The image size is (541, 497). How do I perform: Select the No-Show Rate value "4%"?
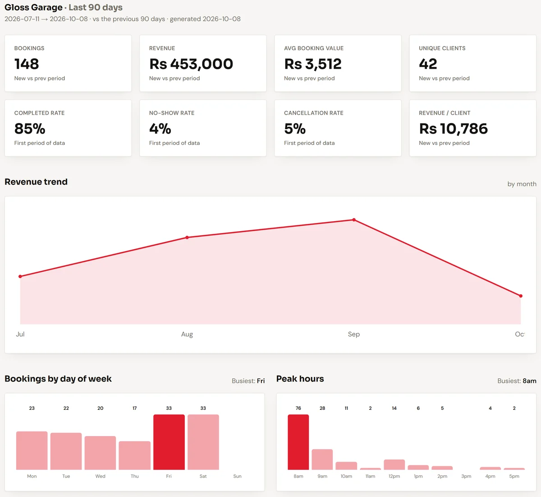(160, 129)
